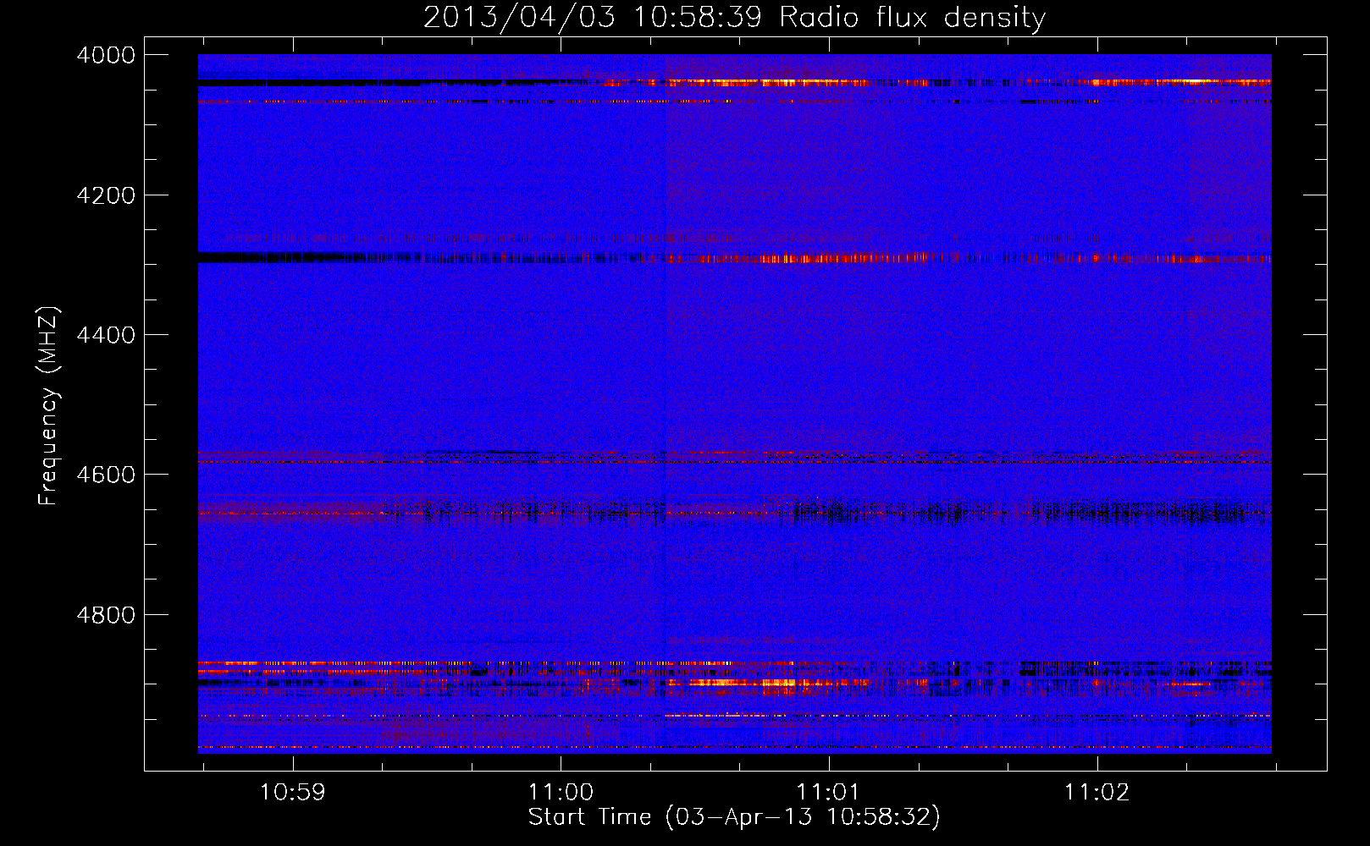Click the 11:01 time tick label
The image size is (1370, 846).
coord(828,793)
